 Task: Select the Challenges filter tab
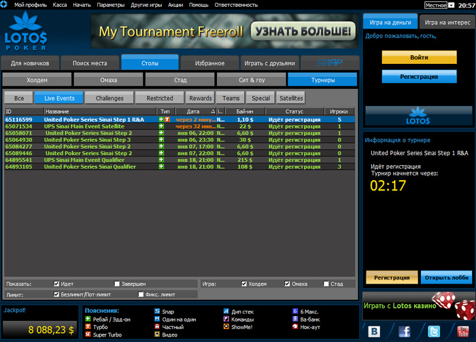(109, 98)
